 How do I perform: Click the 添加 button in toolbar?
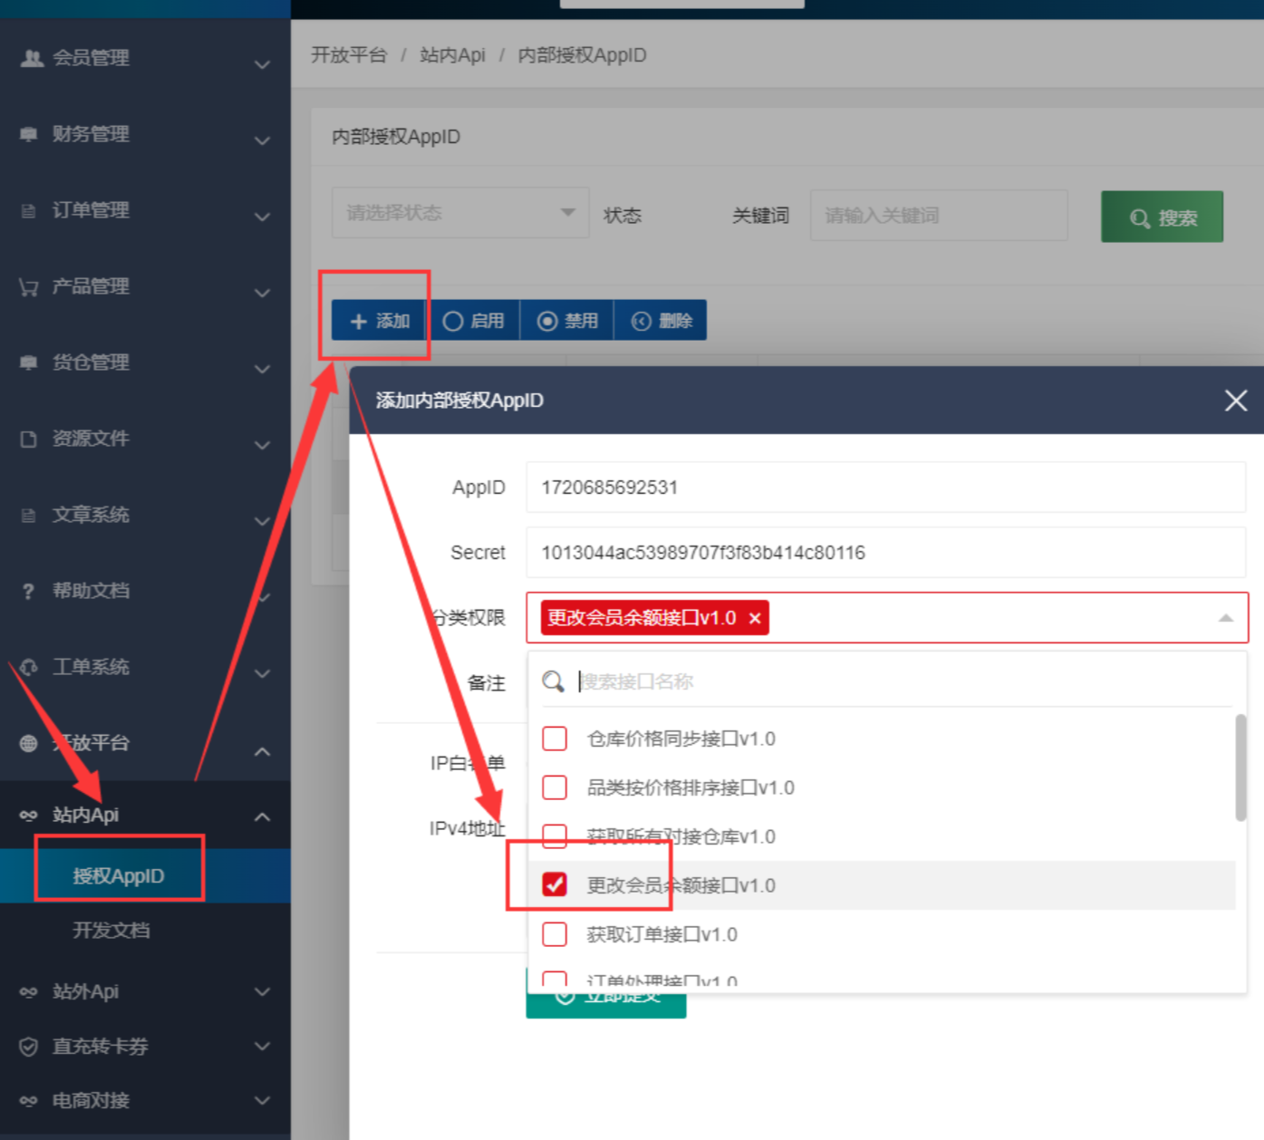point(380,321)
